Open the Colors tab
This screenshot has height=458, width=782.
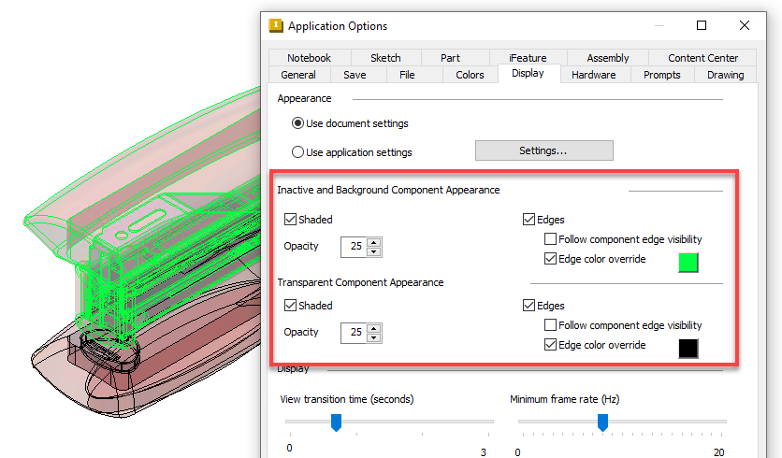point(470,75)
